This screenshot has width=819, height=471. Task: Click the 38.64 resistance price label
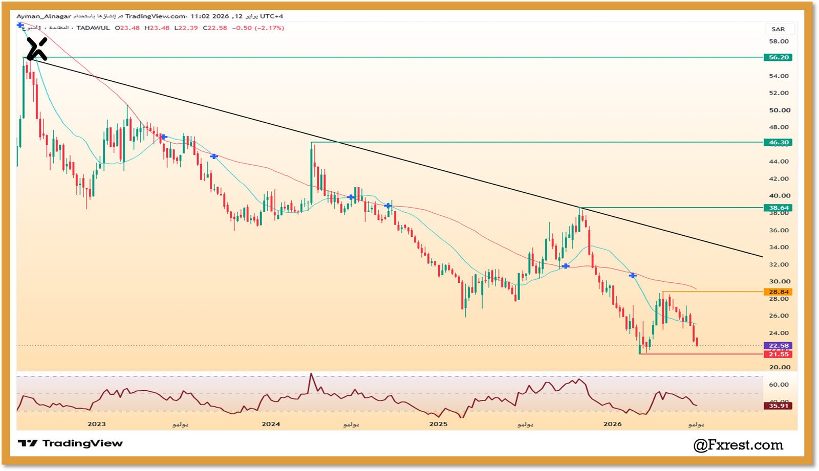(778, 208)
